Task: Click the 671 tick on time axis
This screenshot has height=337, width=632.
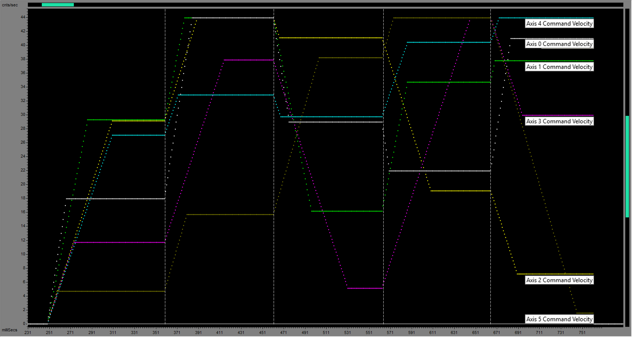Action: (497, 333)
